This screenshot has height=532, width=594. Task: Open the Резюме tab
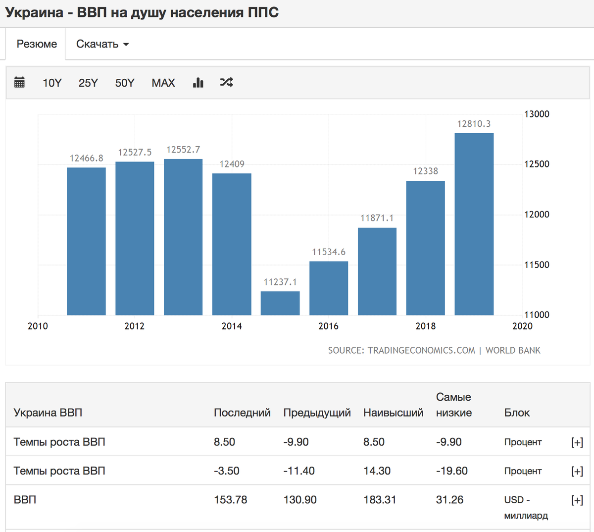click(37, 44)
